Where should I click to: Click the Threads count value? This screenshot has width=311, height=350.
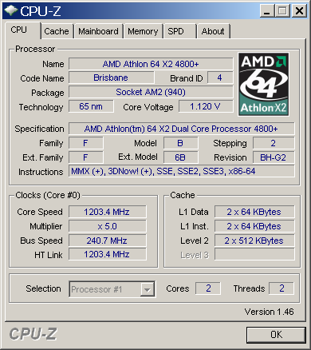point(281,288)
